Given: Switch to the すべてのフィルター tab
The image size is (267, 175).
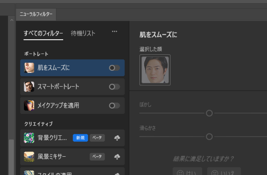Looking at the screenshot, I should [43, 33].
